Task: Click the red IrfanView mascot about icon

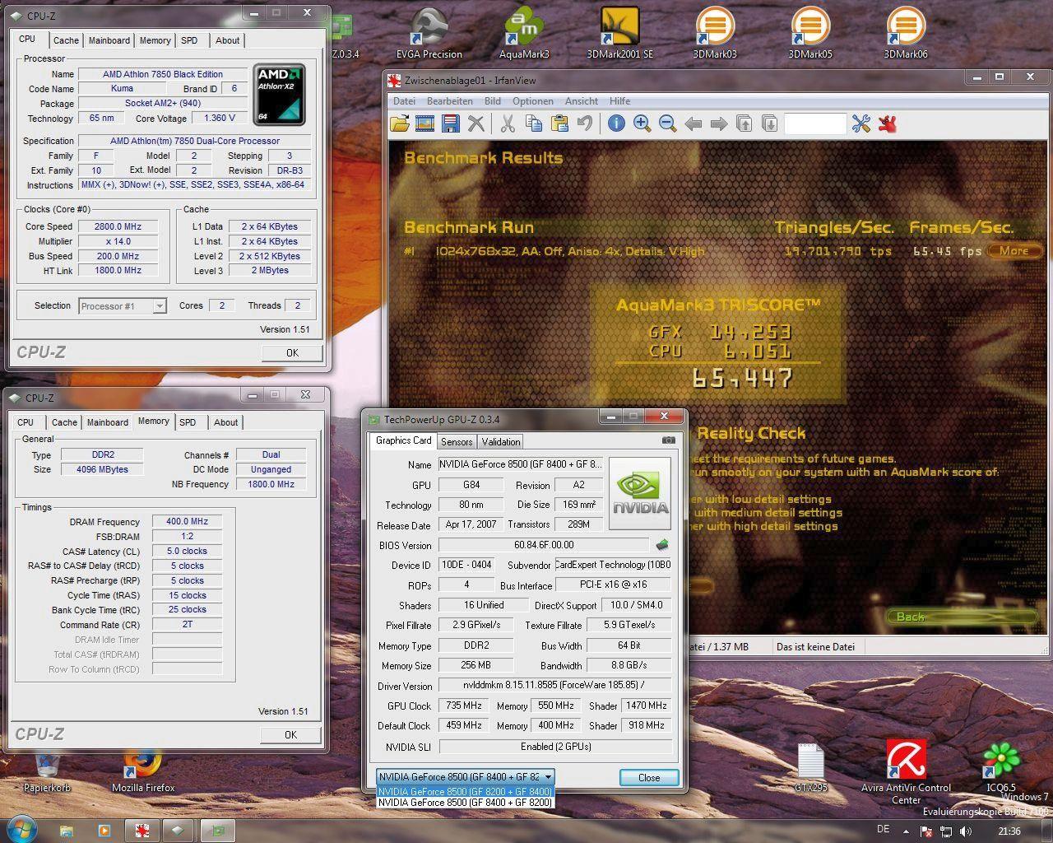Action: click(887, 124)
